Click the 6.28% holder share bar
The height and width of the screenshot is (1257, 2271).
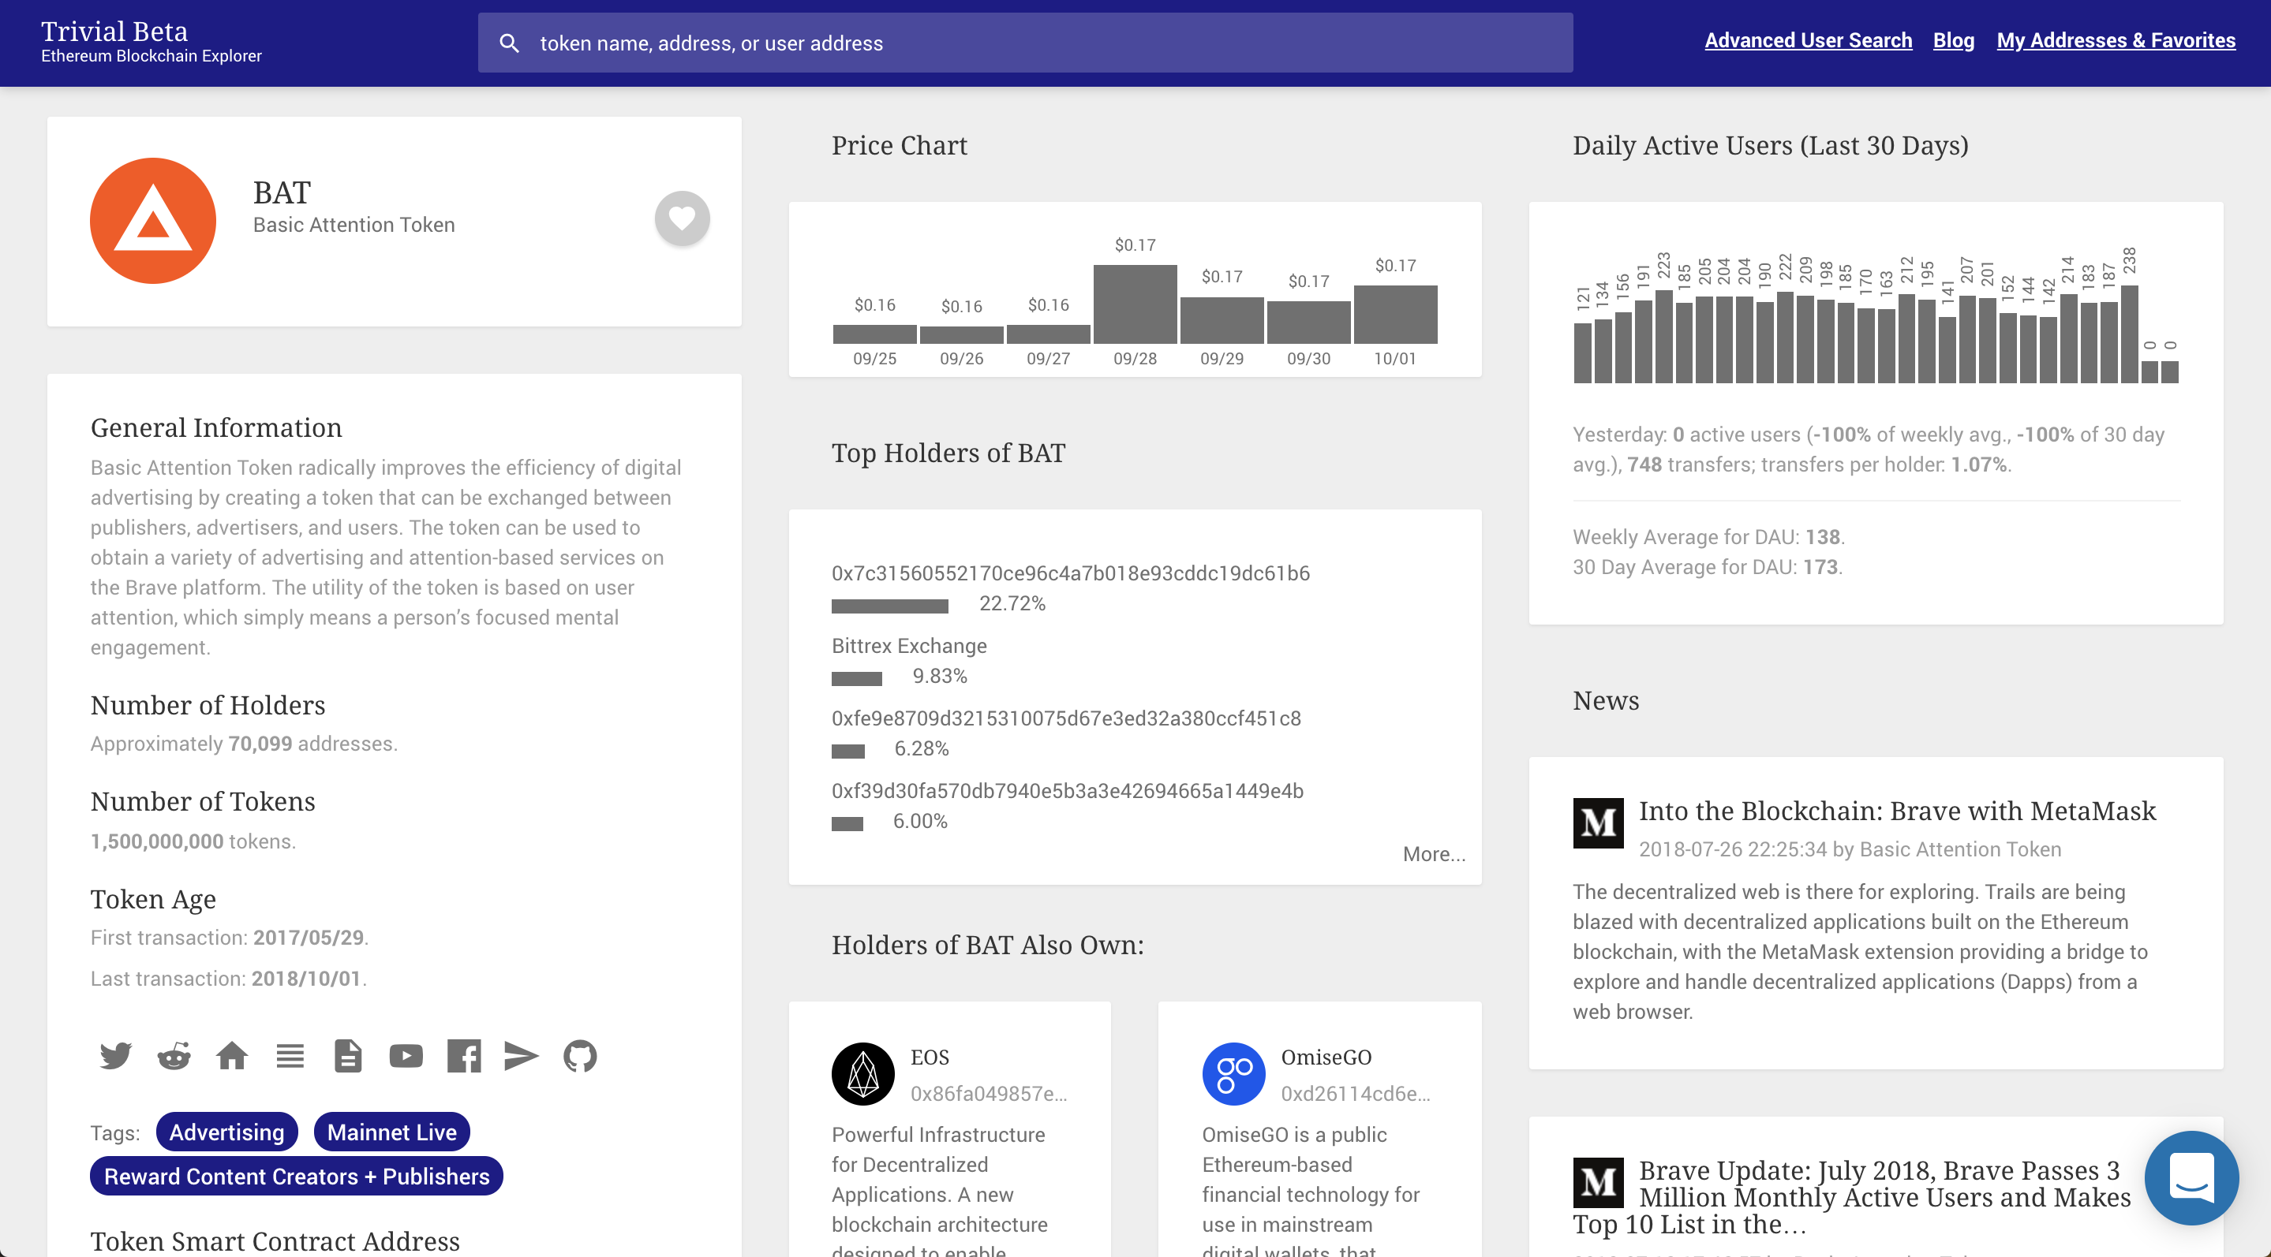(847, 750)
